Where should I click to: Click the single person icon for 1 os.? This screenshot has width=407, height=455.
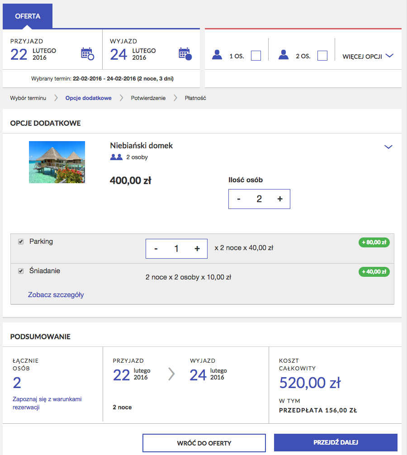point(217,55)
